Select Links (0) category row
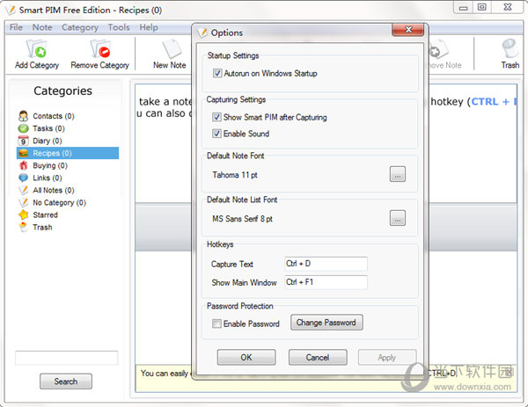 tap(68, 178)
